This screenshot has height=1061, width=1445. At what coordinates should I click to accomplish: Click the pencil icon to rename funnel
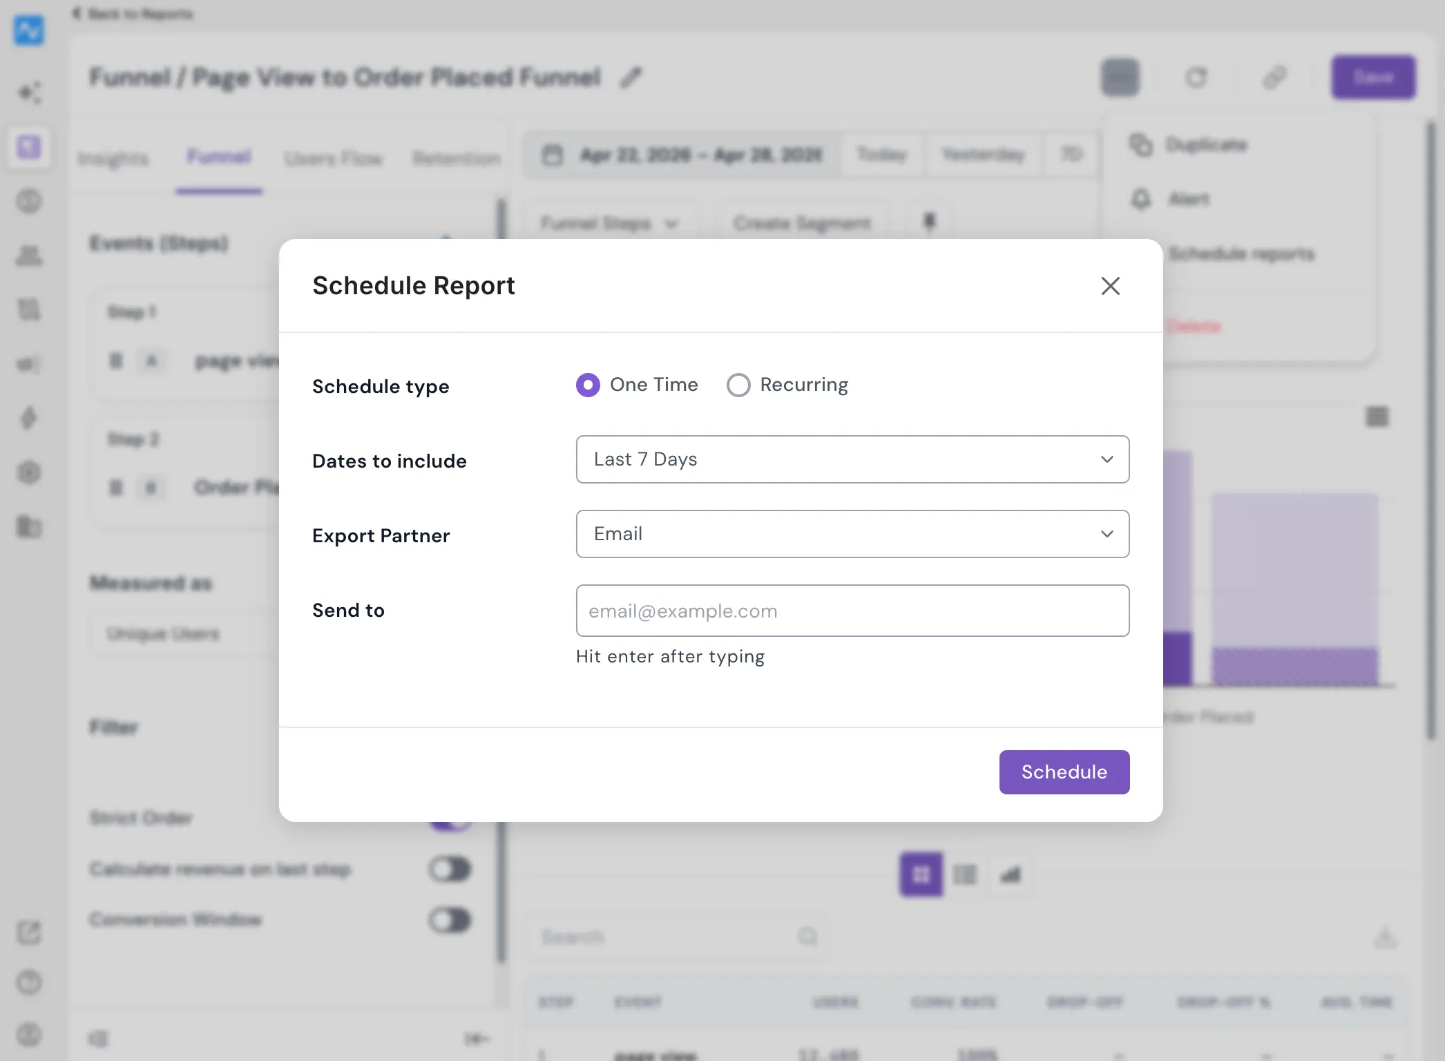631,77
